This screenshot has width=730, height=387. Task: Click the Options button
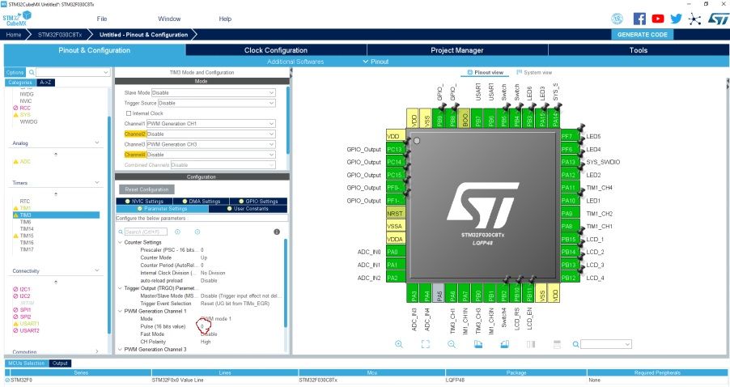15,72
